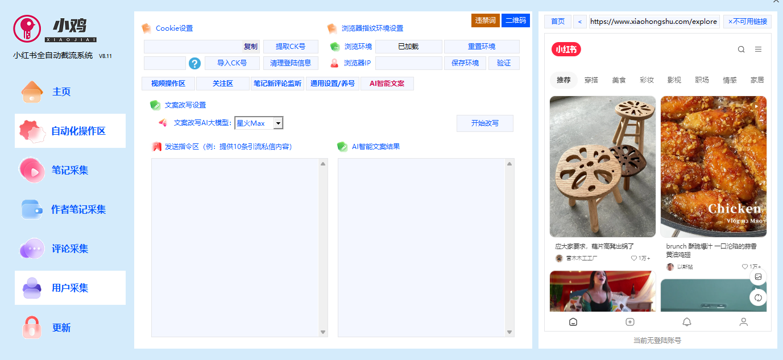Open notifications via the bell icon

point(687,322)
